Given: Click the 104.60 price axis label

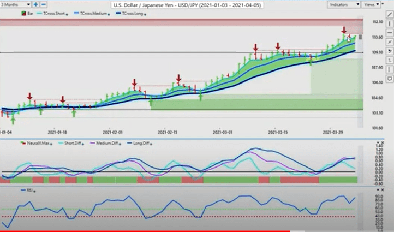Looking at the screenshot, I should 378,98.
